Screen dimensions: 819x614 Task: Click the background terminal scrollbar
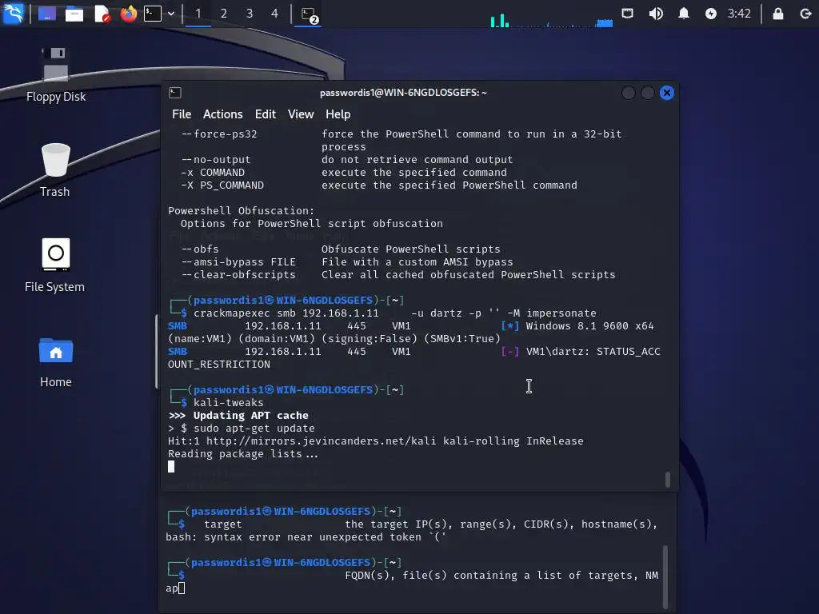point(665,577)
